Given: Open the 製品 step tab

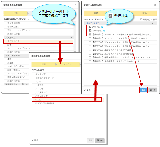Looking at the screenshot, I should pyautogui.click(x=145, y=13).
